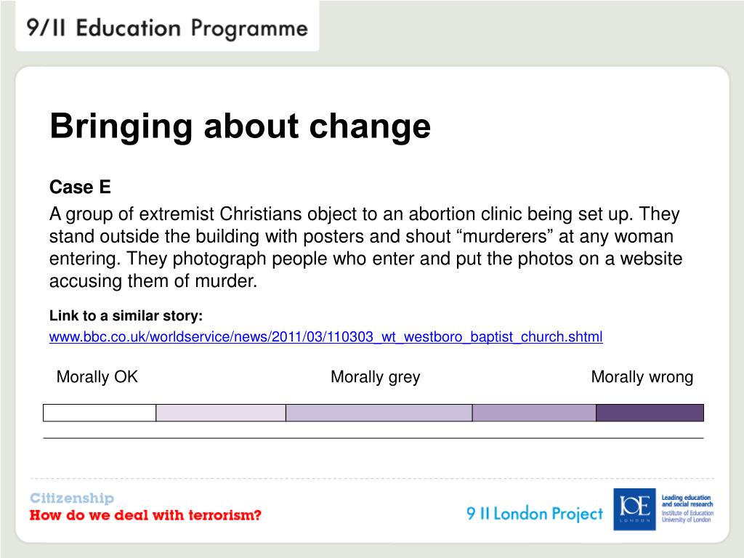
Task: Click the Bringing about change title
Action: pyautogui.click(x=240, y=127)
